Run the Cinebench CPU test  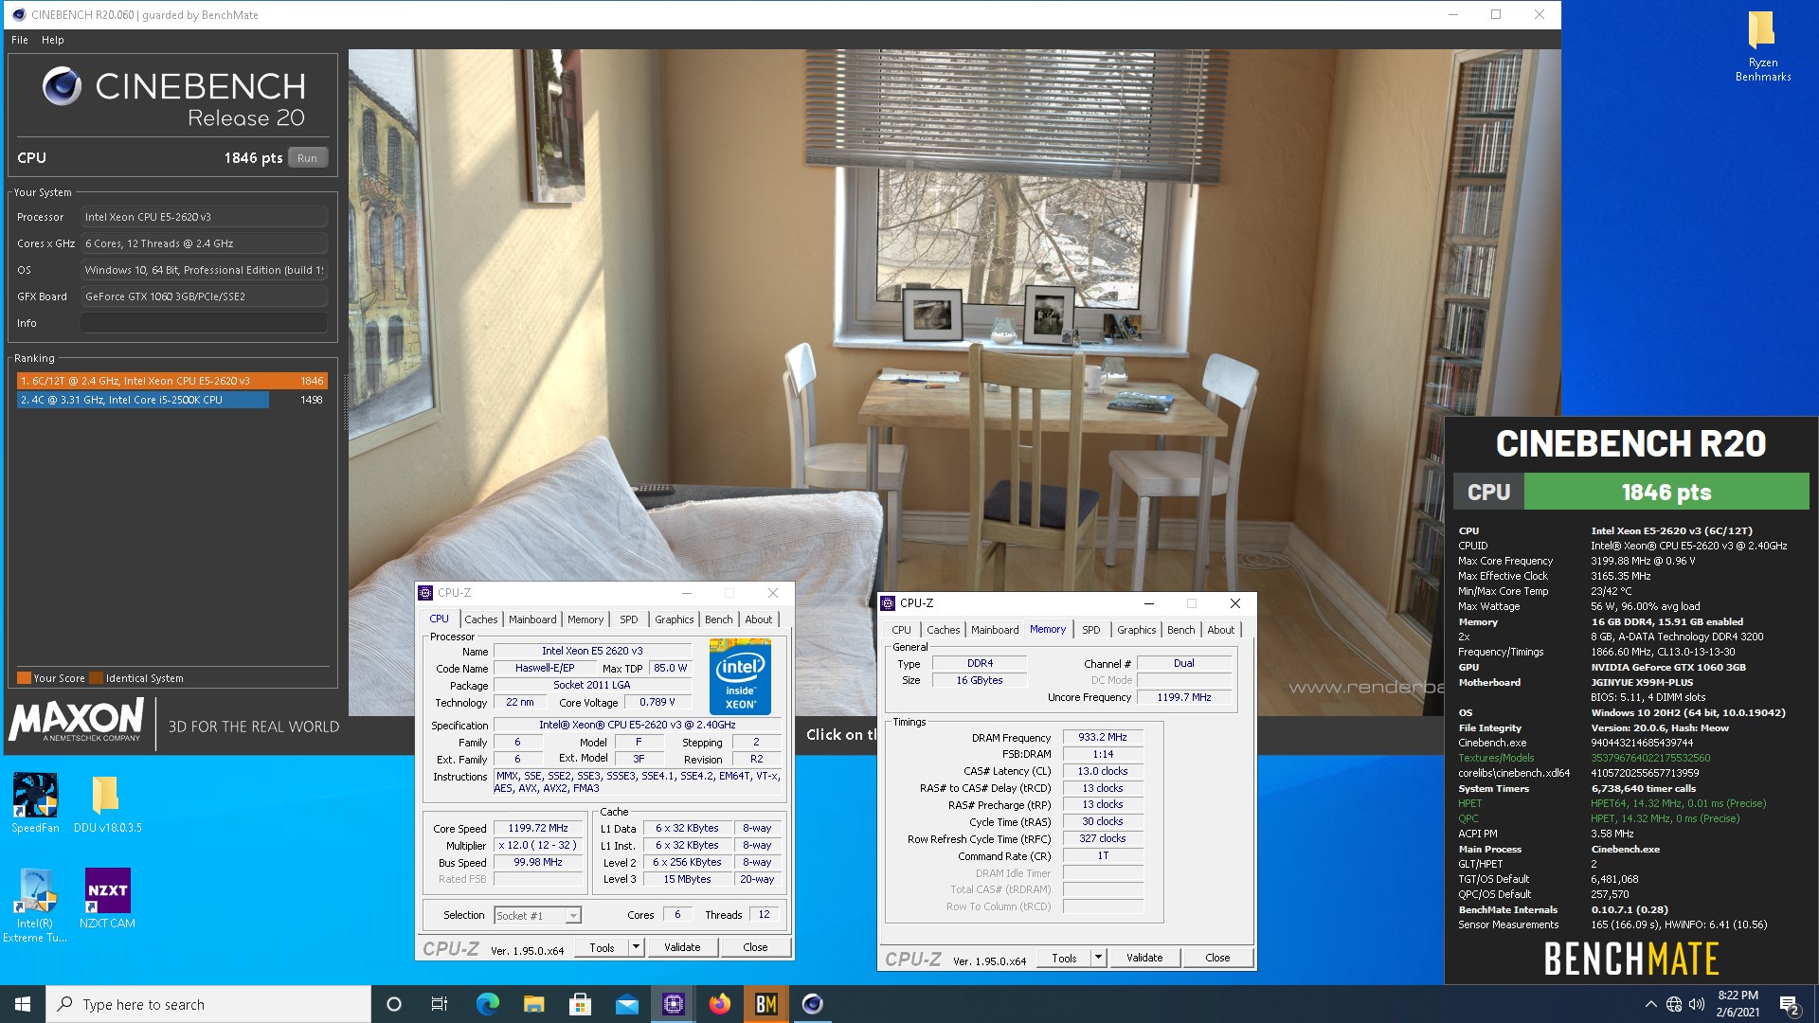tap(307, 158)
